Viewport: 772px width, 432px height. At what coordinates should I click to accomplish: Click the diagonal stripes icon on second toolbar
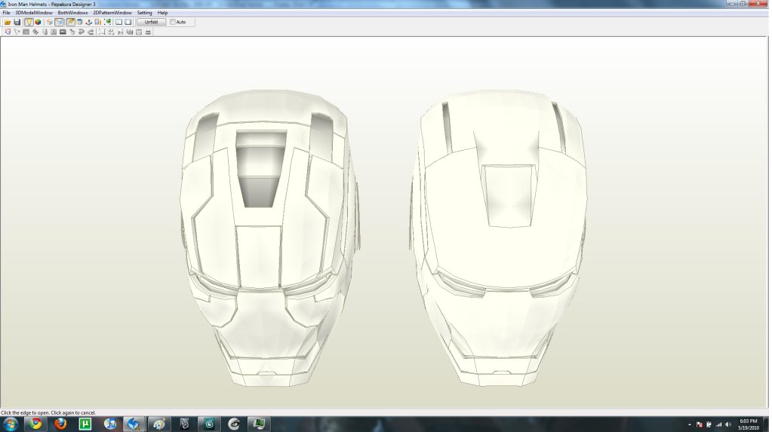tap(35, 32)
